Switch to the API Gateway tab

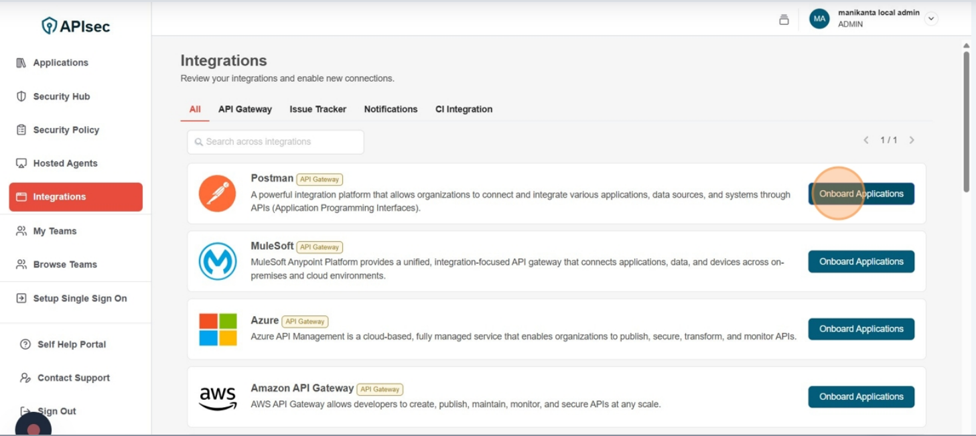[x=245, y=109]
